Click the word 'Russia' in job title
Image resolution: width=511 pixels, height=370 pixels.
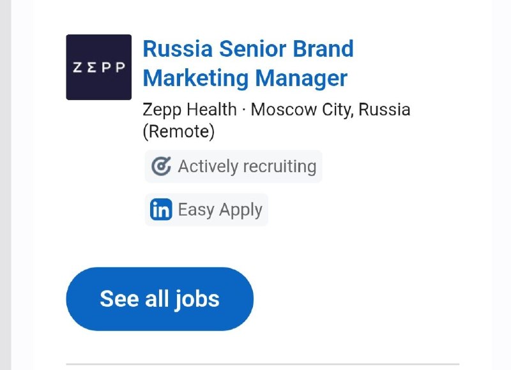pyautogui.click(x=178, y=49)
